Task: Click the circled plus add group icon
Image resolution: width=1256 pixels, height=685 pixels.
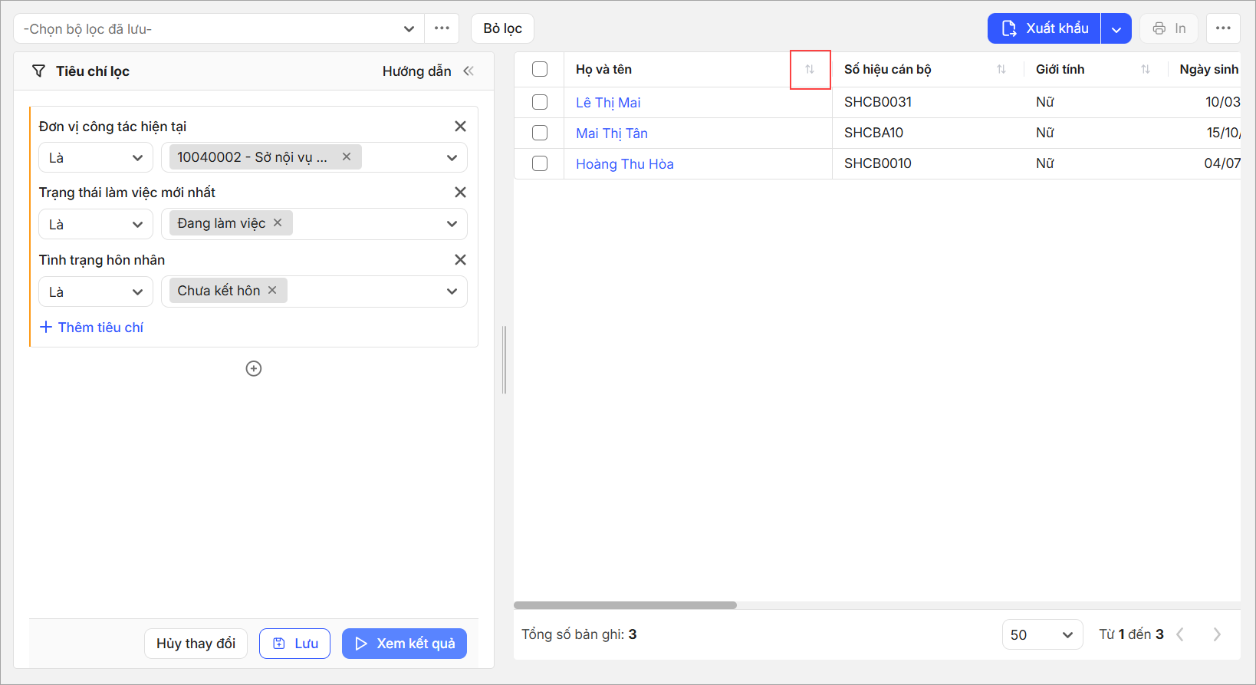Action: pos(254,369)
